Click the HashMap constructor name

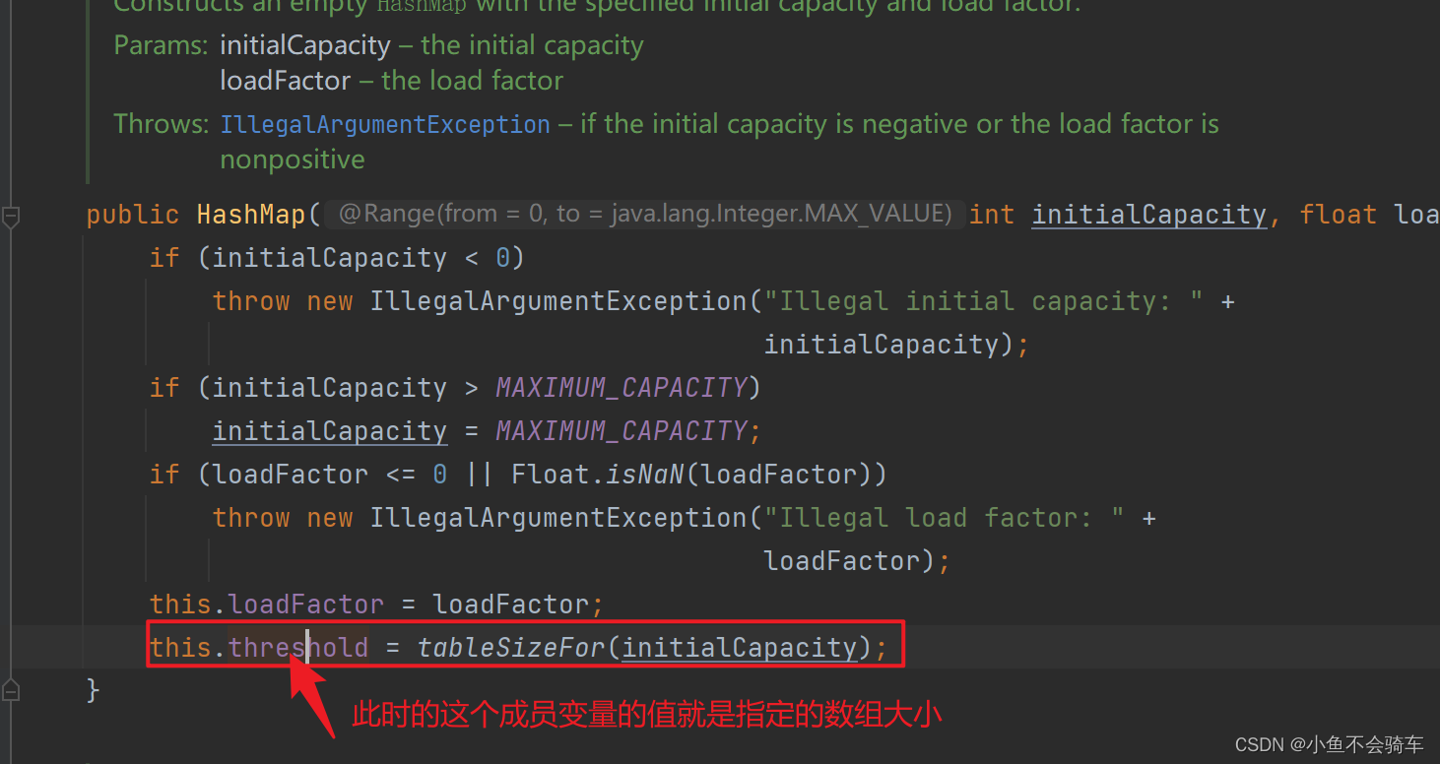click(252, 215)
